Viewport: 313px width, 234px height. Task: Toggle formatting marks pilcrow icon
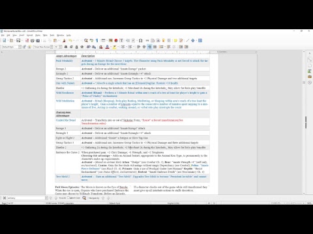click(x=97, y=40)
